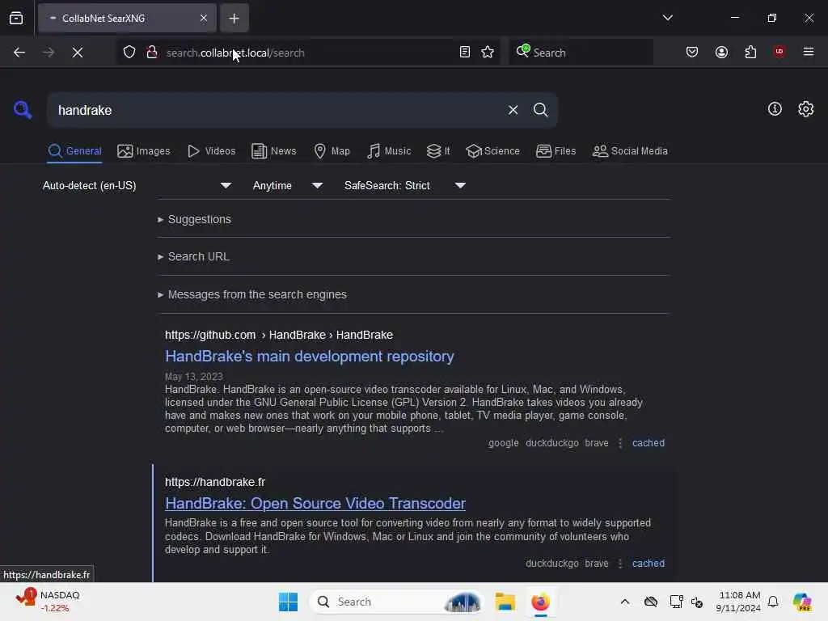This screenshot has height=621, width=828.
Task: Switch to Social Media category
Action: [x=629, y=151]
